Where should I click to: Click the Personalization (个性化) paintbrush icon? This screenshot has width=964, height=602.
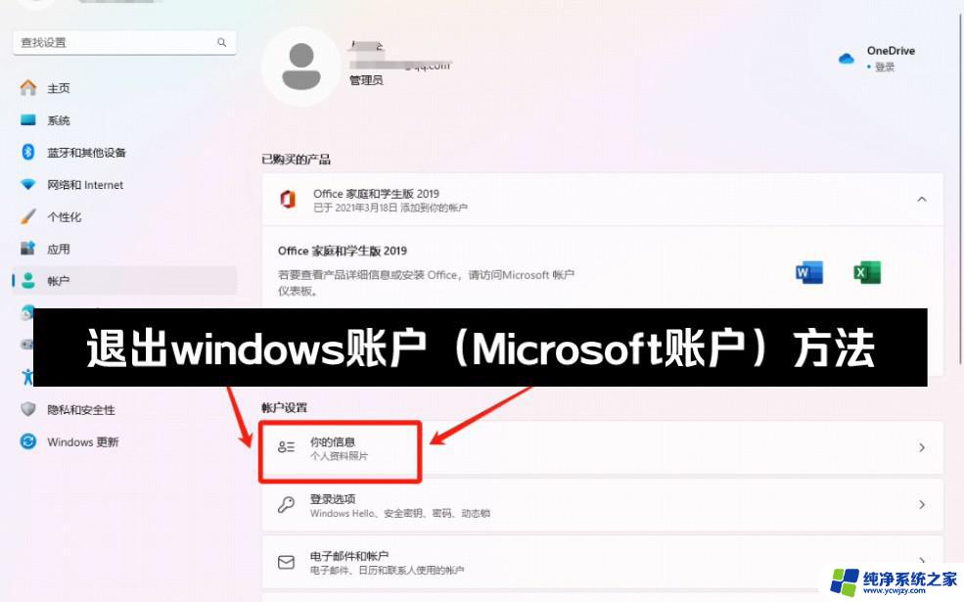pos(27,216)
